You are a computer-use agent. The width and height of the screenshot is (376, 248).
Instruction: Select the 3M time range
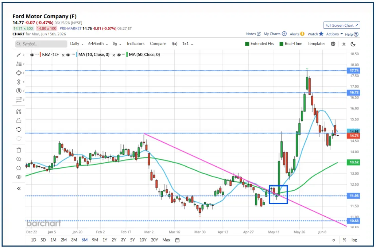tap(74, 240)
